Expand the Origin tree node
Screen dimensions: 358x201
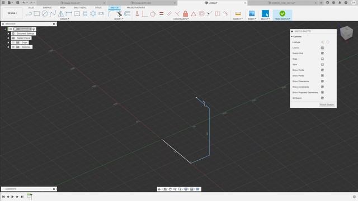[8, 42]
